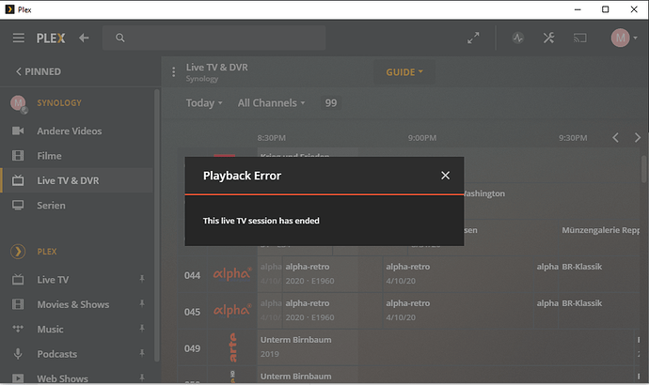Screen dimensions: 649x385
Task: Go back with the arrow button
Action: click(x=84, y=38)
